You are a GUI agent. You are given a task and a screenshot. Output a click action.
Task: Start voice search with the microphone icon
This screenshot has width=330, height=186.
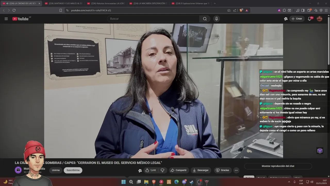pos(216,19)
